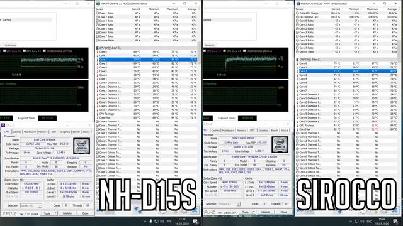Screen dimensions: 403x226
Task: Click the blue network icon in left HWiNFO bottom toolbar
Action: [x=137, y=210]
